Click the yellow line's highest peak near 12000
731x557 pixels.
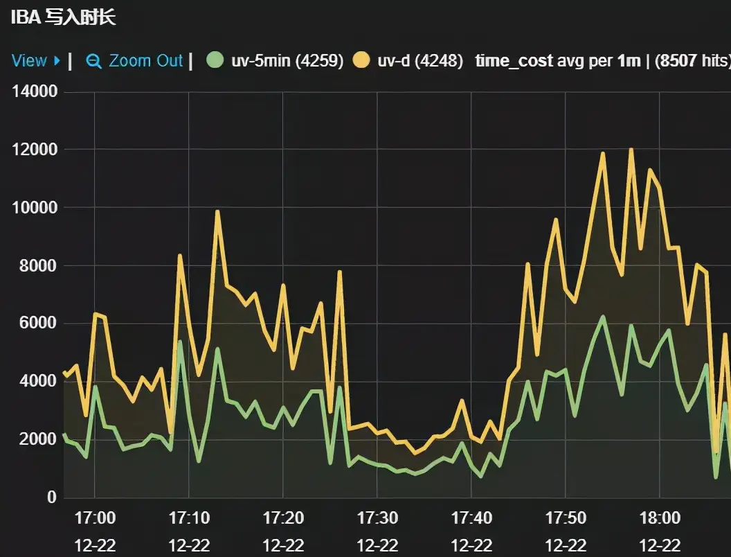coord(631,150)
